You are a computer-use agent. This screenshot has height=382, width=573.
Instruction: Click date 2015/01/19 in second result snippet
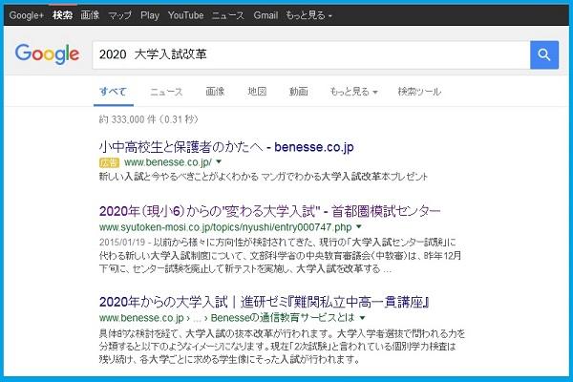coord(122,242)
